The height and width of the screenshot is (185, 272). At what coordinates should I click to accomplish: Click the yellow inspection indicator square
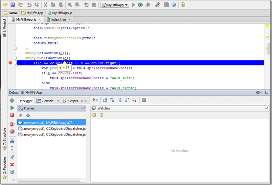[267, 26]
